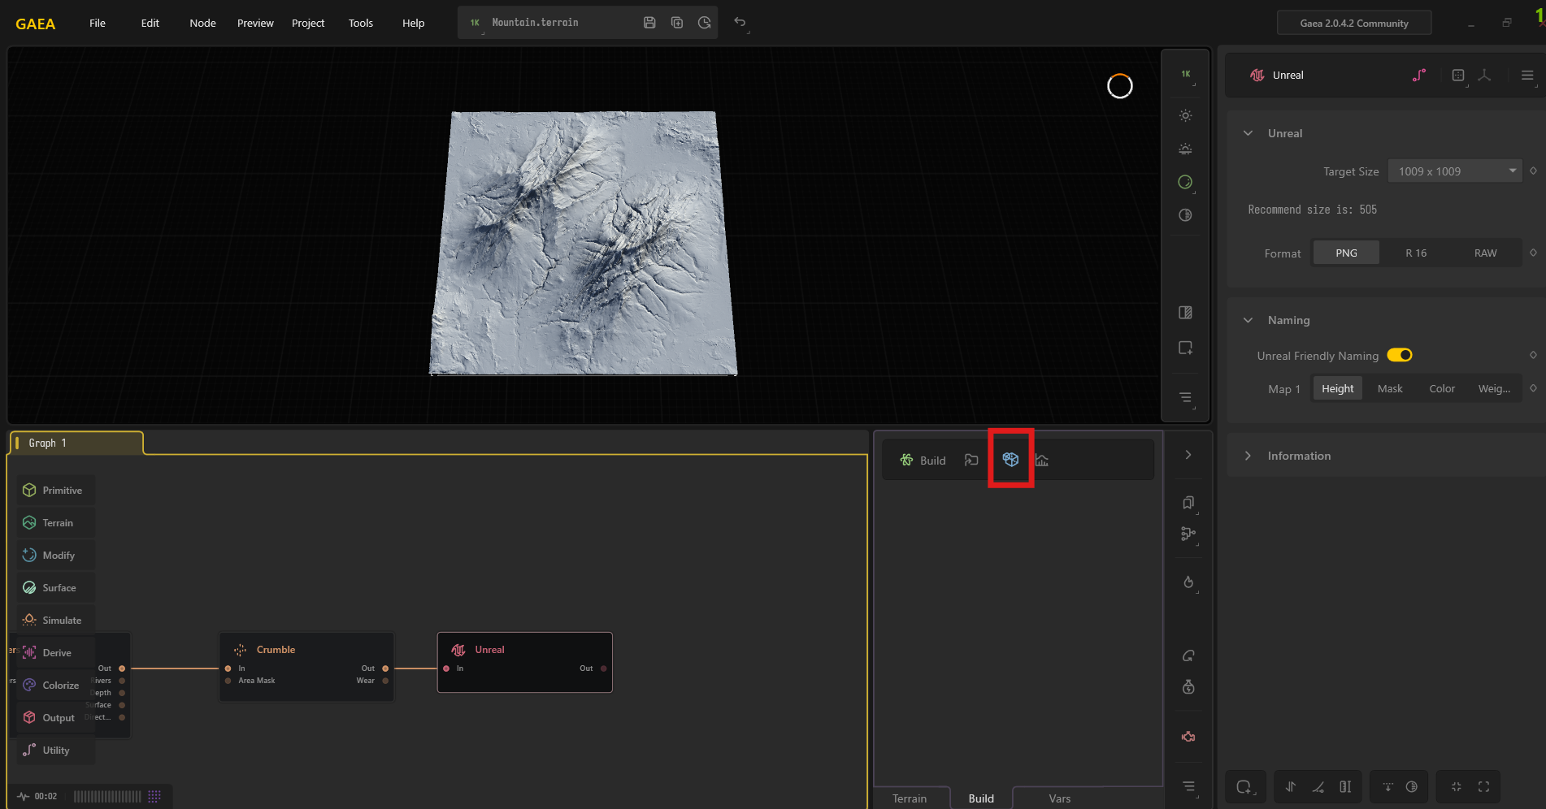Select the Build tab icon with green atom
Viewport: 1546px width, 809px height.
point(905,460)
